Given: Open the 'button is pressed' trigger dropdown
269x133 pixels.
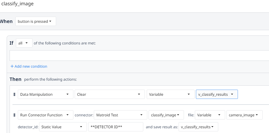Looking at the screenshot, I should coord(36,21).
